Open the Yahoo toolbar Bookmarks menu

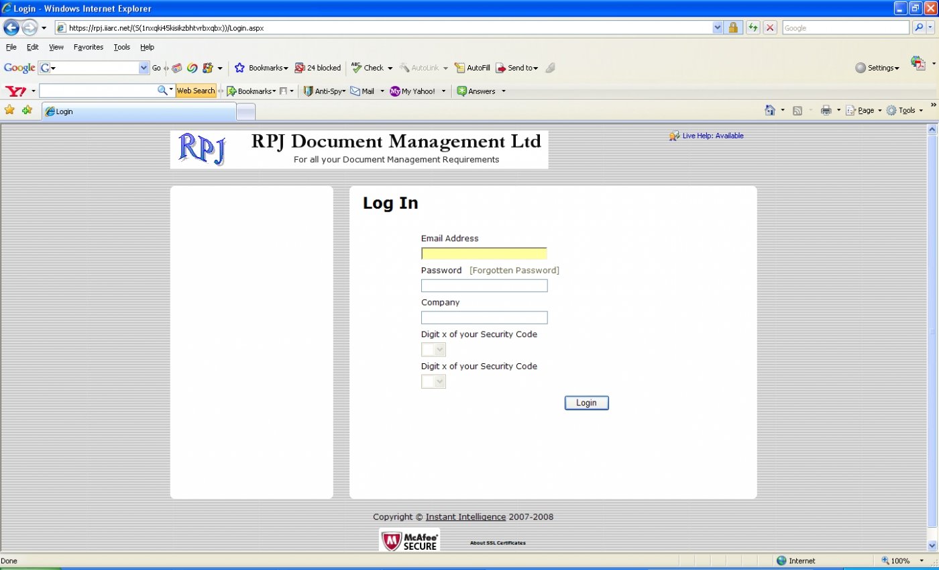(x=252, y=91)
